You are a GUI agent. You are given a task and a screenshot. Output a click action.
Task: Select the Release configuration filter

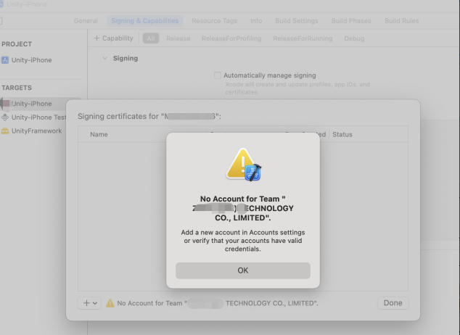click(x=178, y=38)
